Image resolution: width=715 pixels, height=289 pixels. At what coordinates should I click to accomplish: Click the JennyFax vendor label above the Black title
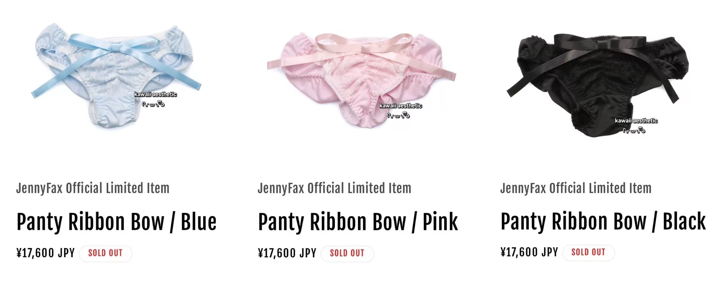pyautogui.click(x=576, y=188)
